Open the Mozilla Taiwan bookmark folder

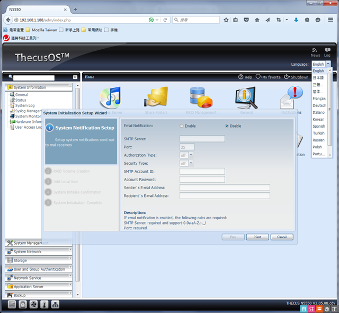[x=42, y=30]
